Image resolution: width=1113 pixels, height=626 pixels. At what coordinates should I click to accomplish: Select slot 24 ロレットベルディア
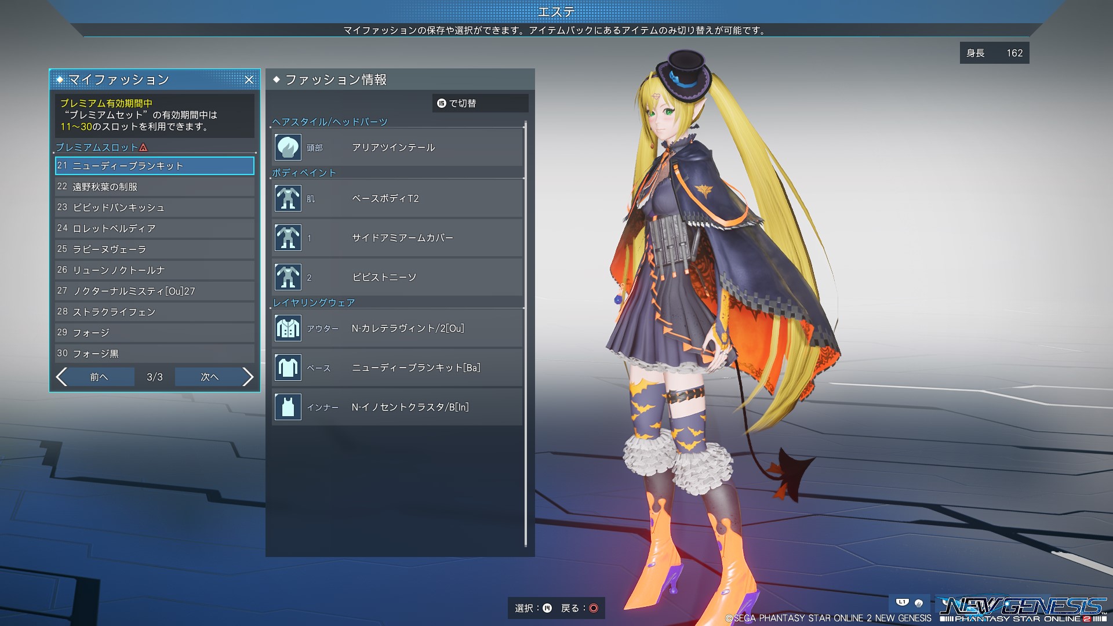click(x=155, y=228)
